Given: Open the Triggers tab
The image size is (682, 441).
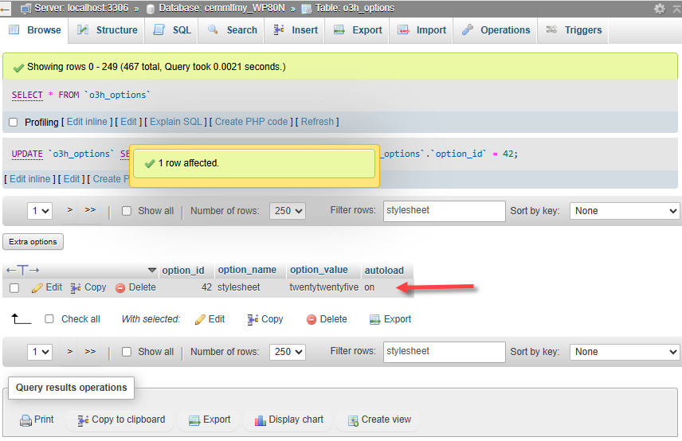Looking at the screenshot, I should [574, 30].
